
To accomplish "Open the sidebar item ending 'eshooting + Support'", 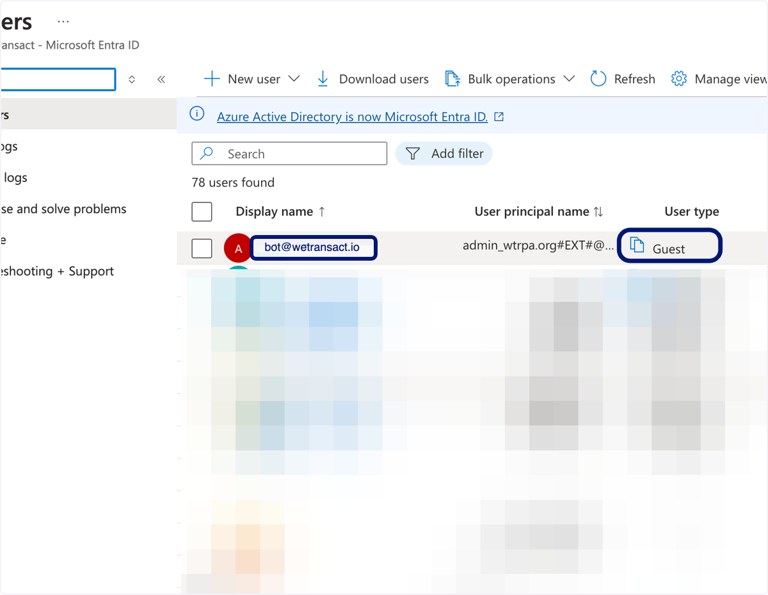I will 57,271.
